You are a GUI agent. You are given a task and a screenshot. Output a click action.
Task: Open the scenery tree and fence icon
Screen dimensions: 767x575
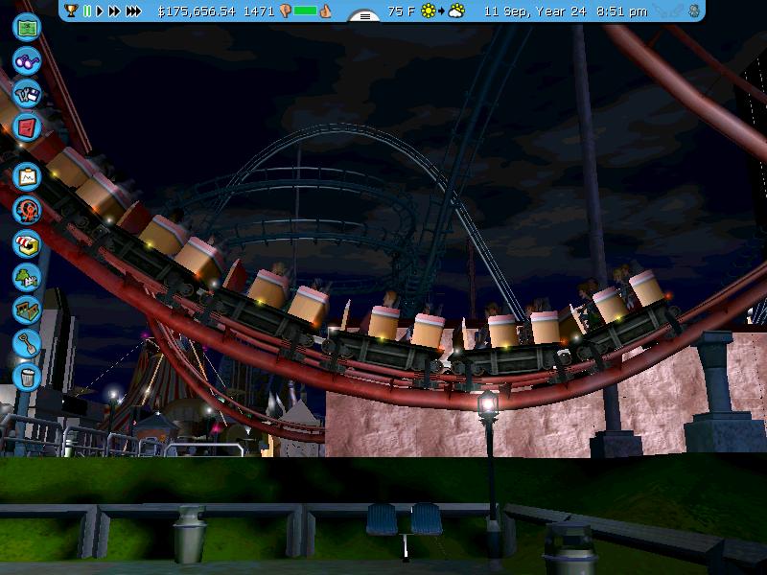(x=27, y=277)
